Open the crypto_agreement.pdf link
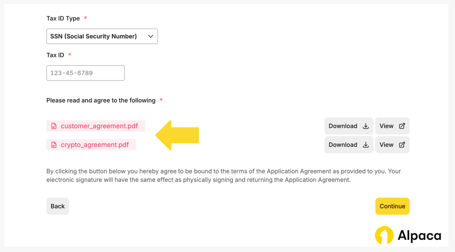Image resolution: width=455 pixels, height=252 pixels. point(95,145)
